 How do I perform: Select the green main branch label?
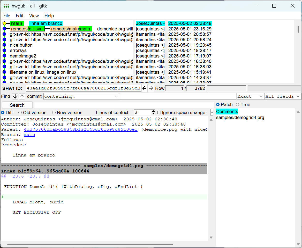17,23
